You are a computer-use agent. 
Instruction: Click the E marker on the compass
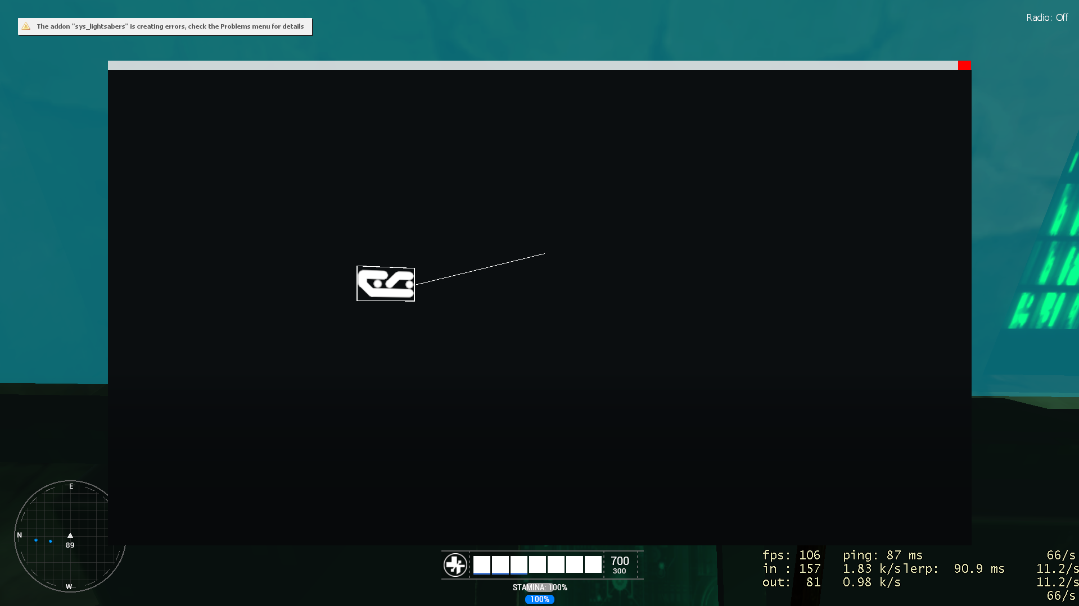click(x=71, y=486)
